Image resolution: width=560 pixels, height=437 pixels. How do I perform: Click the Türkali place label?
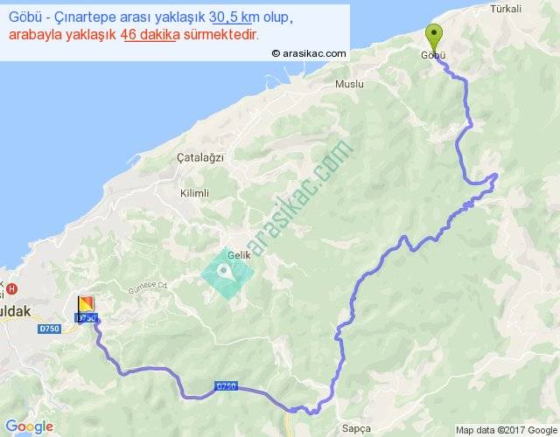click(506, 9)
